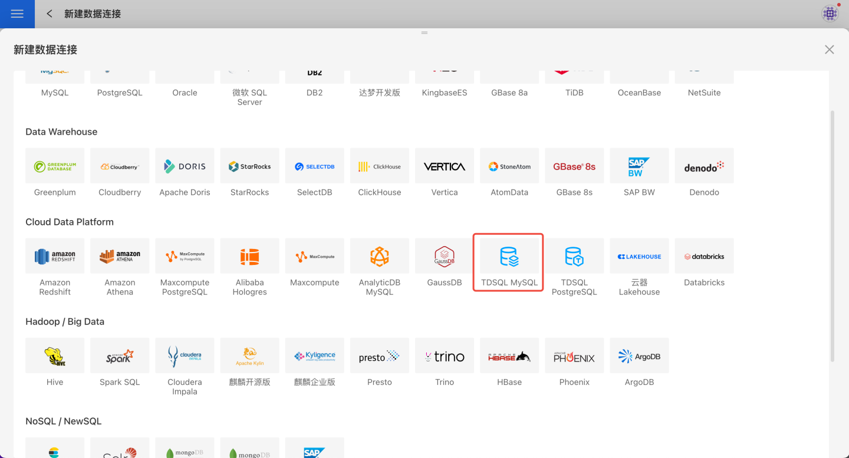Go back using the left arrow
849x458 pixels.
(x=50, y=14)
